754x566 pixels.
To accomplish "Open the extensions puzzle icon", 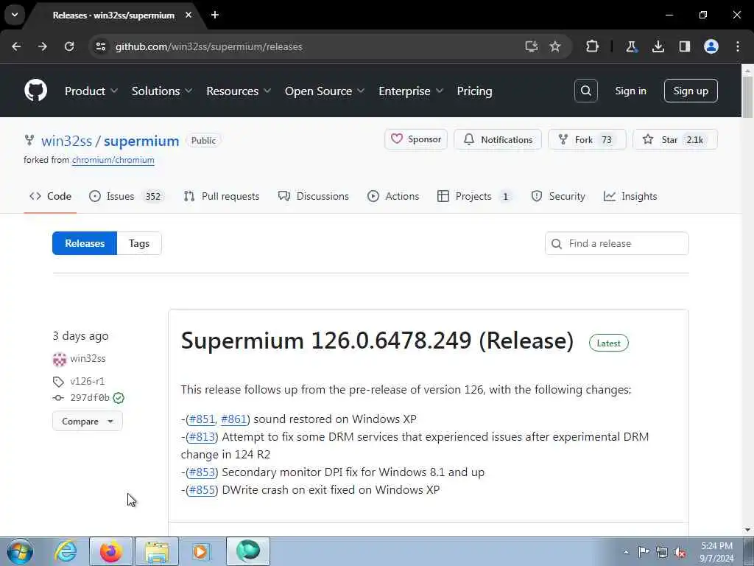I will point(593,46).
